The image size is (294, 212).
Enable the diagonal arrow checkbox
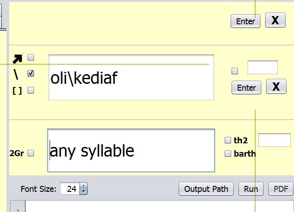31,57
